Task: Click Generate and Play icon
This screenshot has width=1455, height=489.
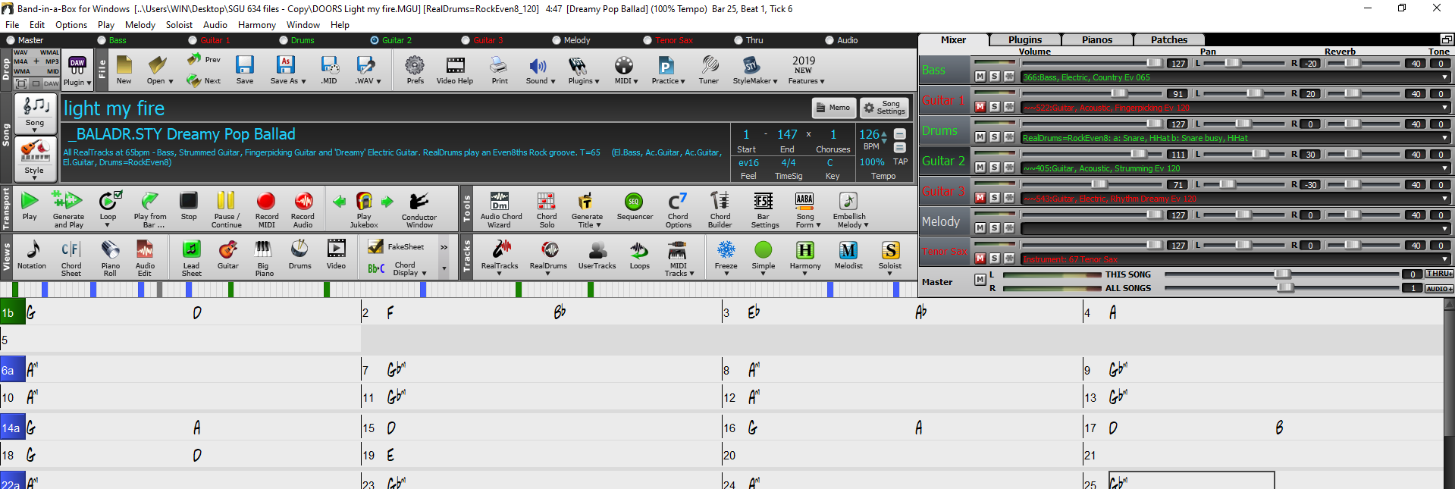Action: (68, 208)
